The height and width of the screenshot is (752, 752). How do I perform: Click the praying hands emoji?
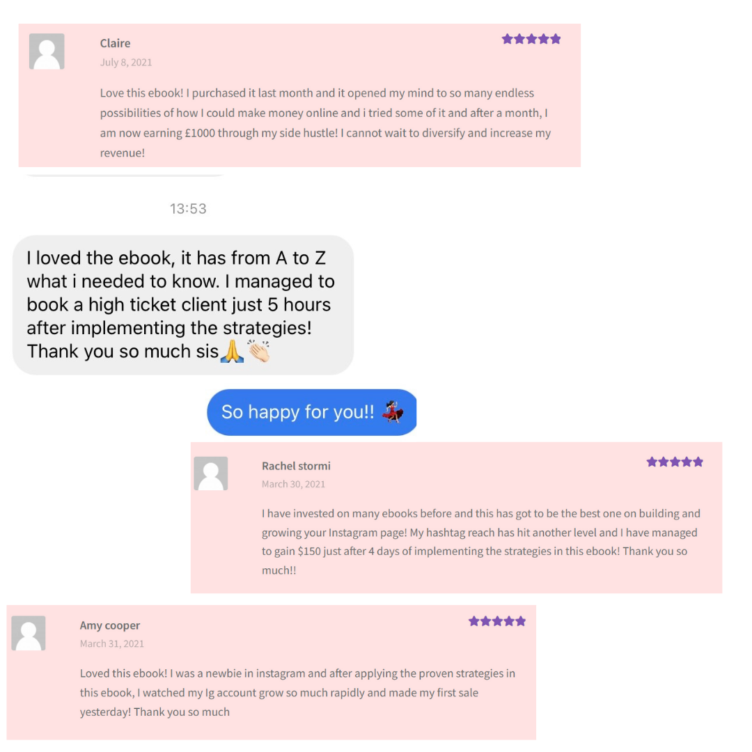click(232, 352)
